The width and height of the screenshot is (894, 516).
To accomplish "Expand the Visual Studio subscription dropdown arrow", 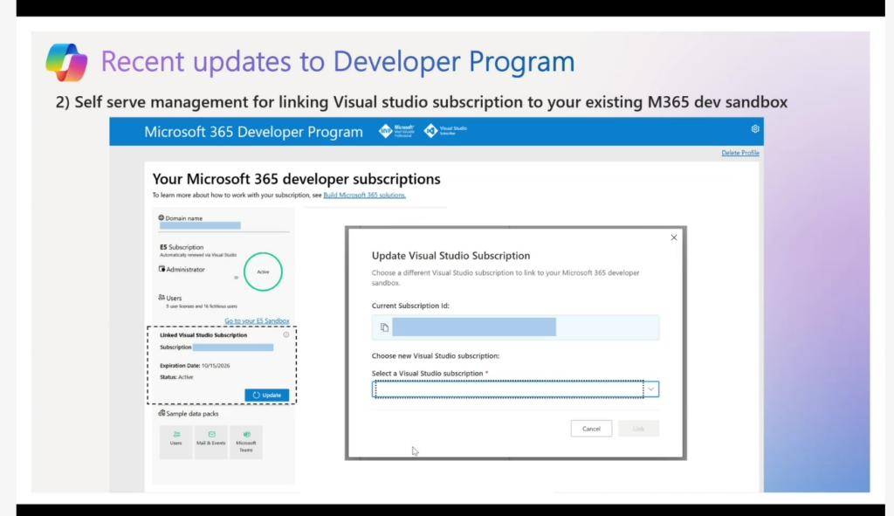I will pyautogui.click(x=650, y=389).
